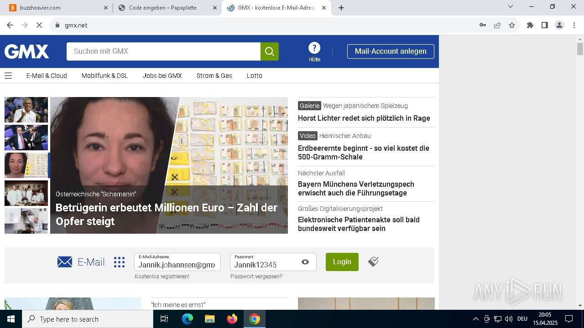Screen dimensions: 584x328
Task: Click the GMX logo
Action: (26, 51)
